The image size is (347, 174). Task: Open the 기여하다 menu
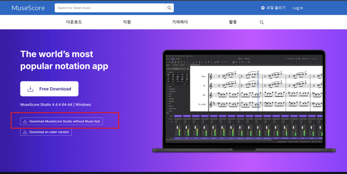point(180,22)
